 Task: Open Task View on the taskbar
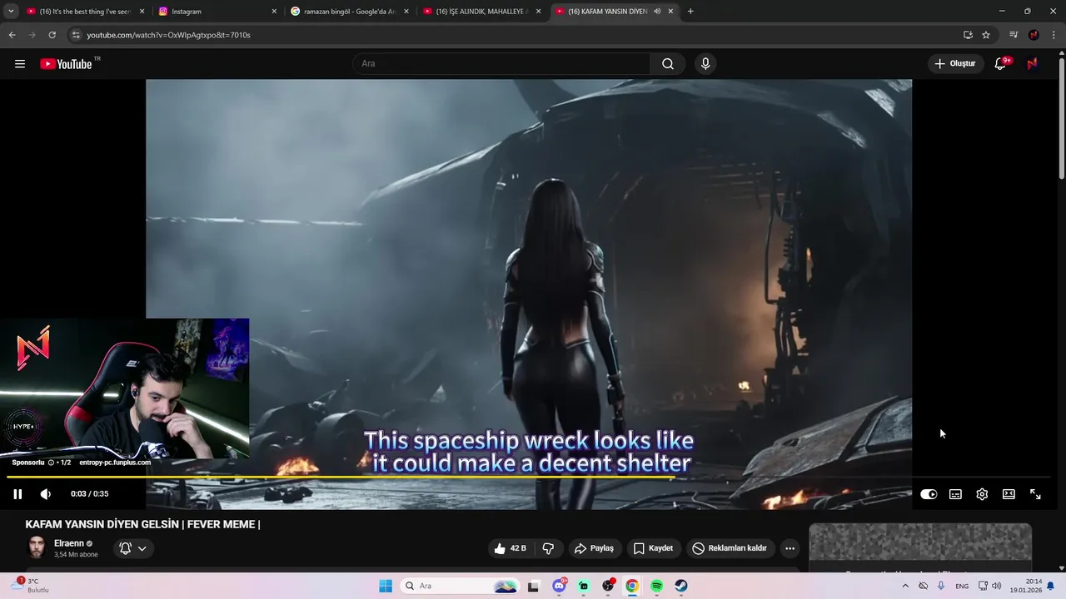pos(534,587)
